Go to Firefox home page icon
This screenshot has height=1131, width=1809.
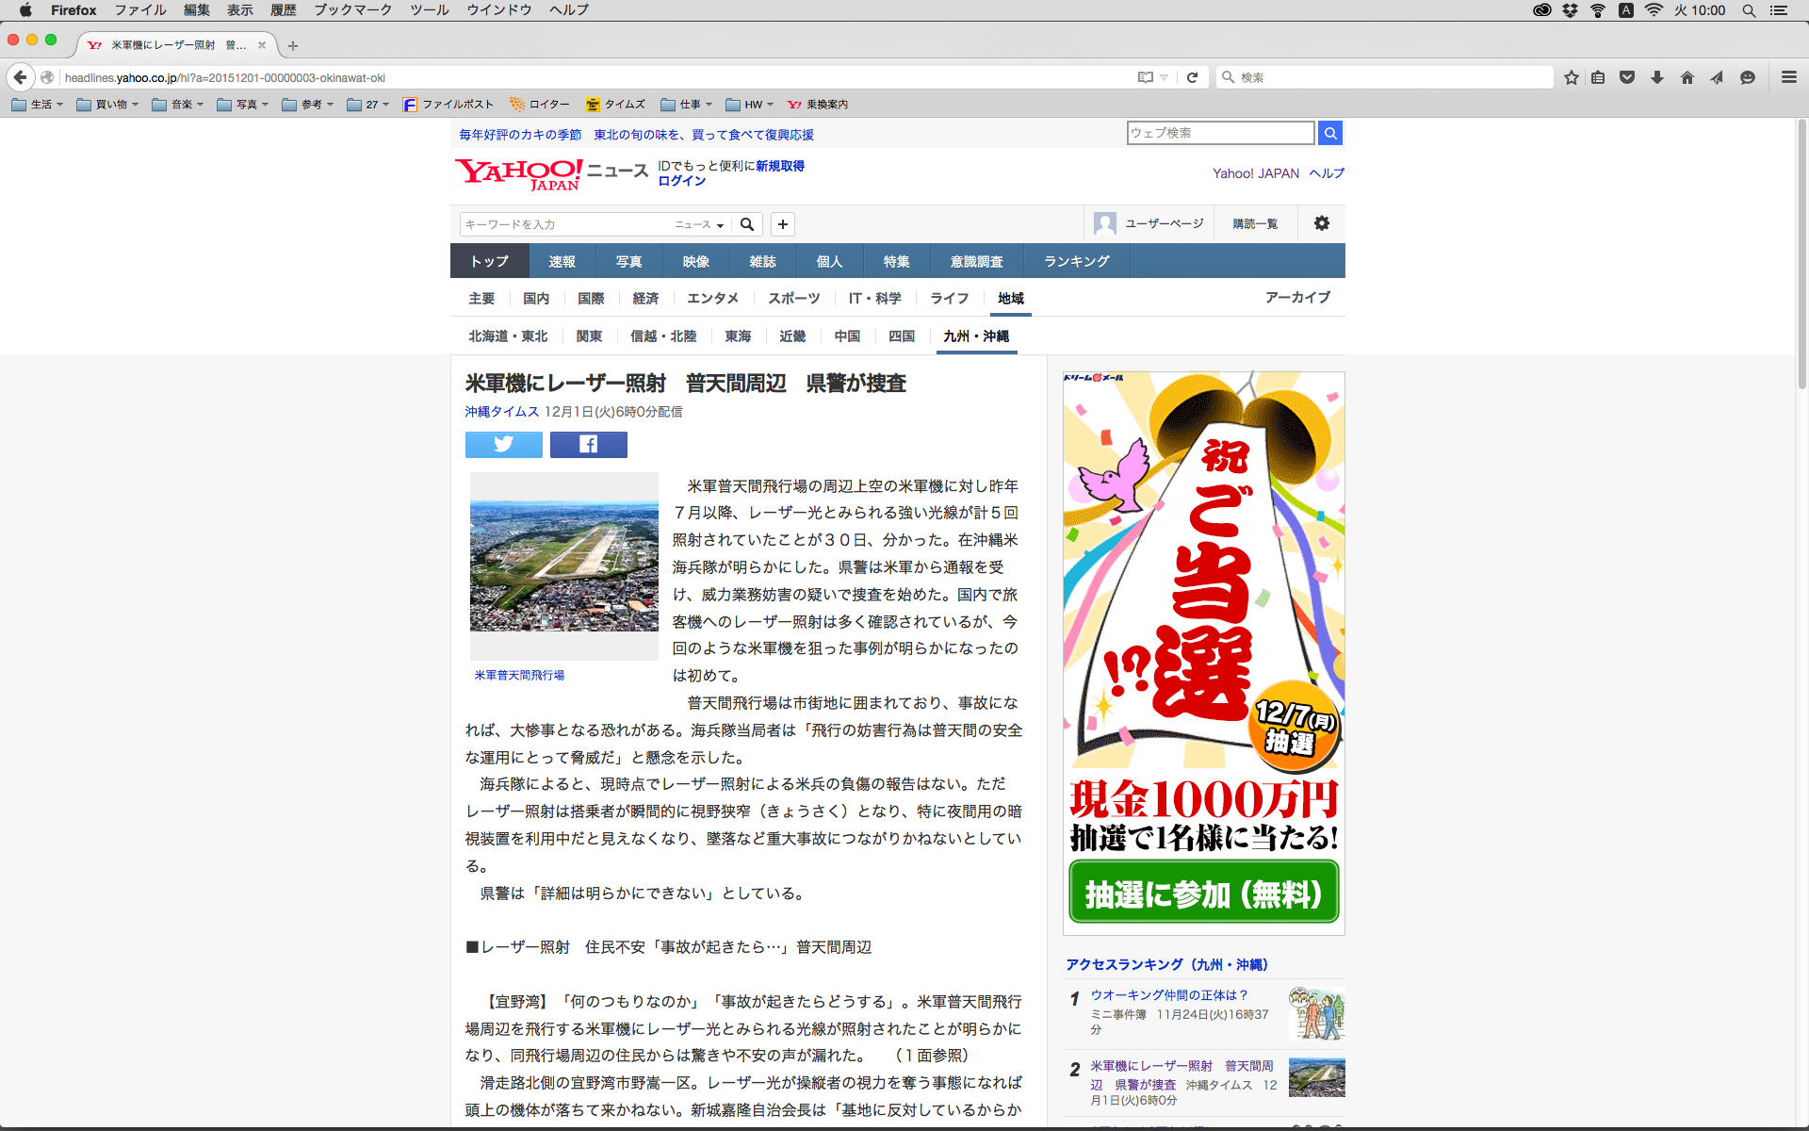click(1687, 77)
